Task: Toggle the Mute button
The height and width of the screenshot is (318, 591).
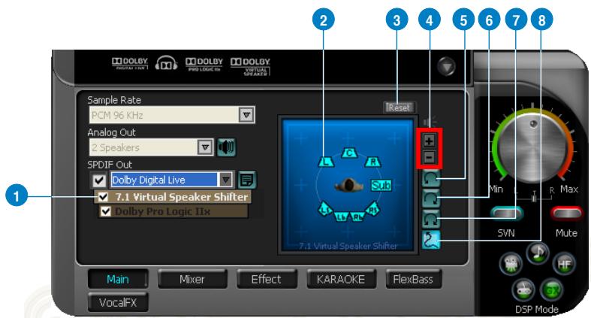Action: click(x=567, y=214)
